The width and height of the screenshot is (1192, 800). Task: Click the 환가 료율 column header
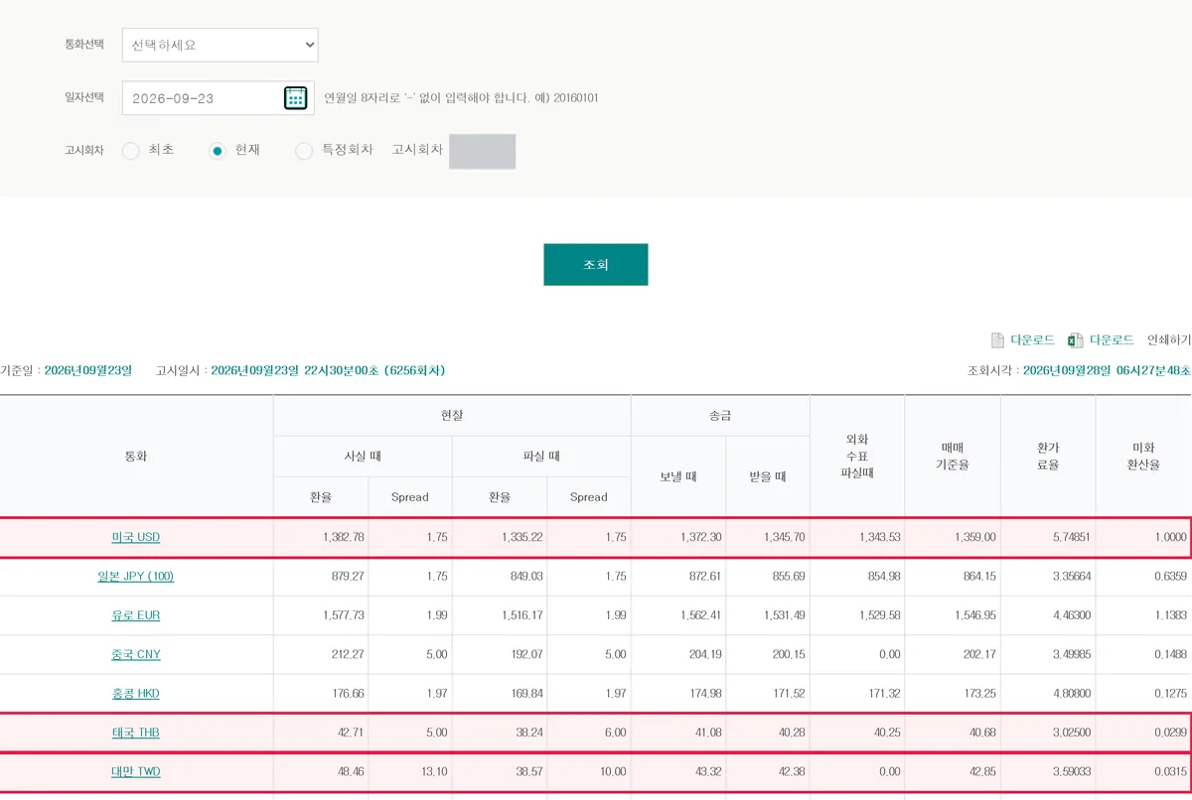click(x=1048, y=457)
